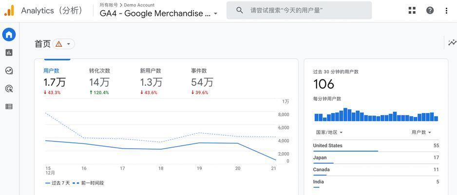Open the Reports bar chart icon

point(9,53)
